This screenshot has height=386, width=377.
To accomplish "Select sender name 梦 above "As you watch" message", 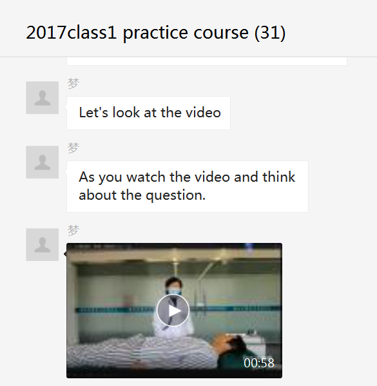I will [73, 148].
